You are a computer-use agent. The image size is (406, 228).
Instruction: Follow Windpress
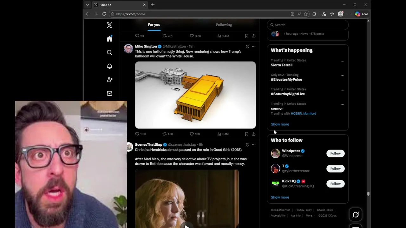(335, 154)
